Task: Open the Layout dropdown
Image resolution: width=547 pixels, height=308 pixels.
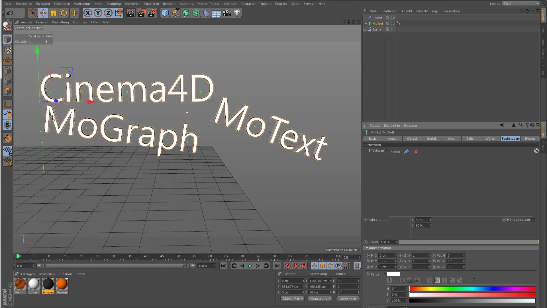Action: tap(521, 3)
